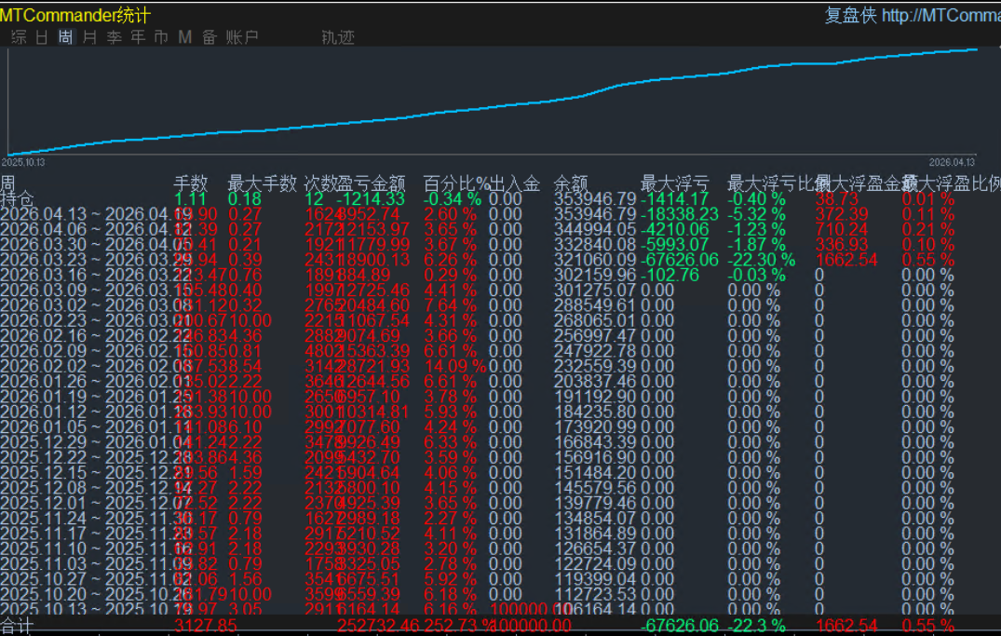
Task: Click the MTCommander统计 title
Action: tap(75, 15)
